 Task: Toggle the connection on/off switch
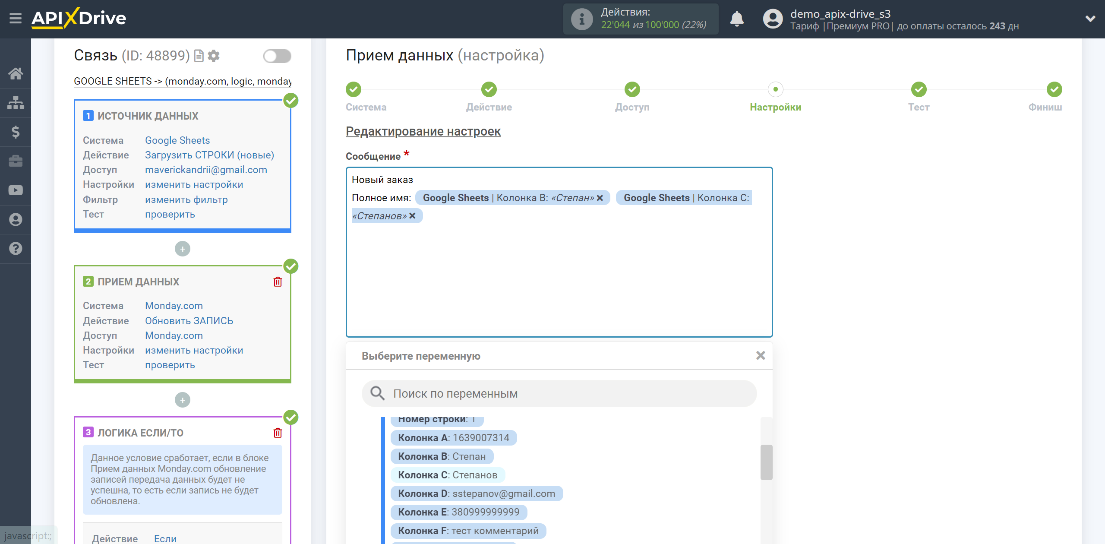tap(277, 56)
